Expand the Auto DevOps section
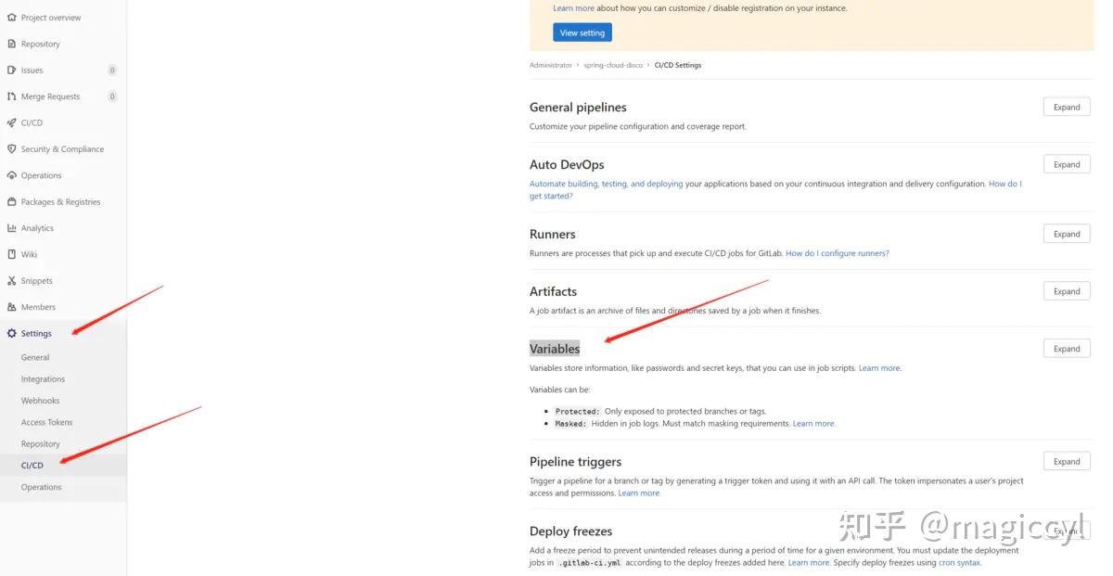The image size is (1113, 576). tap(1067, 164)
